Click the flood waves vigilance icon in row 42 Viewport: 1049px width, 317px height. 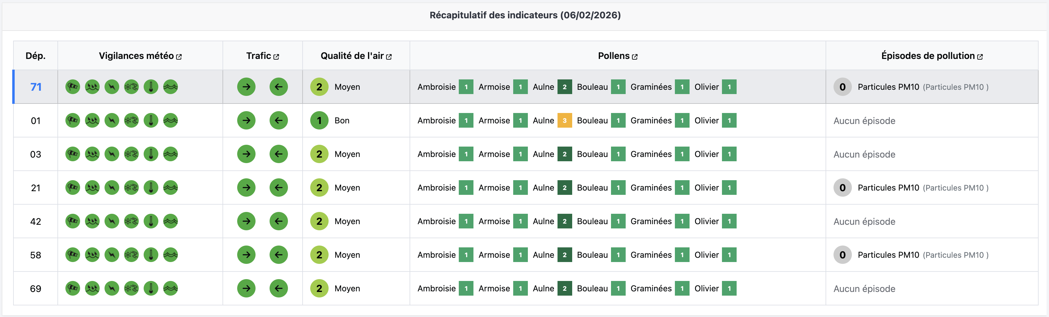tap(171, 221)
